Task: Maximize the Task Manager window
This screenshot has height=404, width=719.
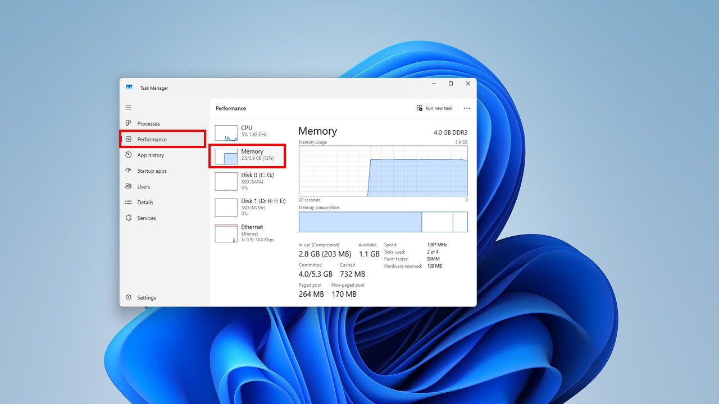Action: point(450,84)
